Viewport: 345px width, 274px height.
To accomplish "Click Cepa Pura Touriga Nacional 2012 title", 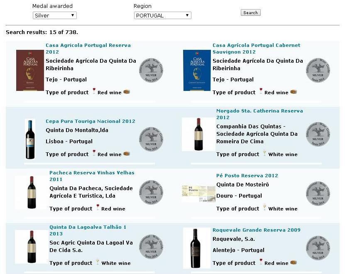I will pos(90,121).
